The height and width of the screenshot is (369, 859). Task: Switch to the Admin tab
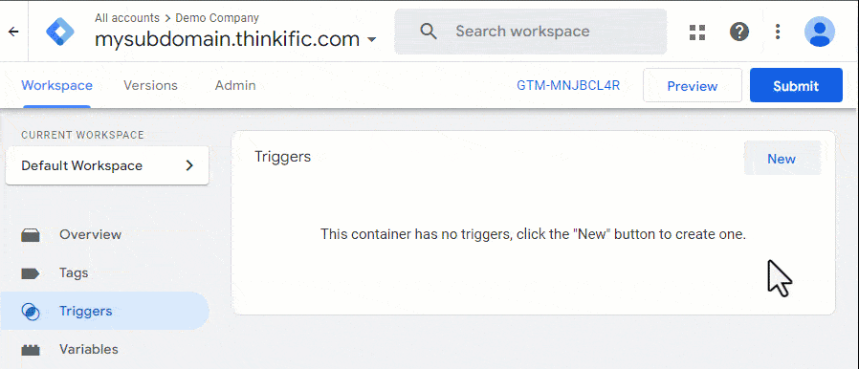pyautogui.click(x=235, y=85)
